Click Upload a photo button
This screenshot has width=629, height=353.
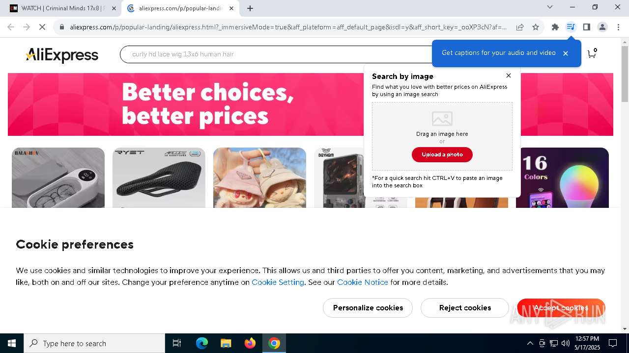(442, 154)
